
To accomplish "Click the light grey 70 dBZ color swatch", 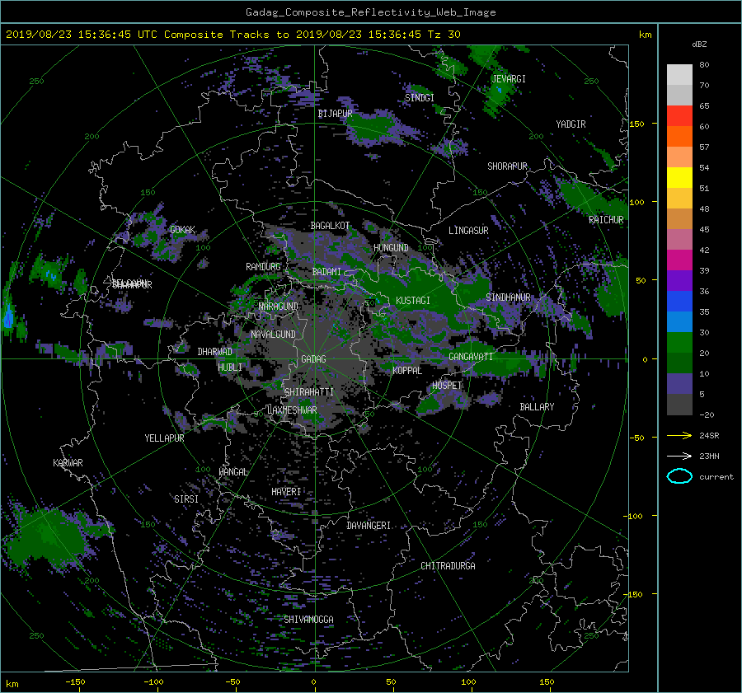I will (x=679, y=75).
